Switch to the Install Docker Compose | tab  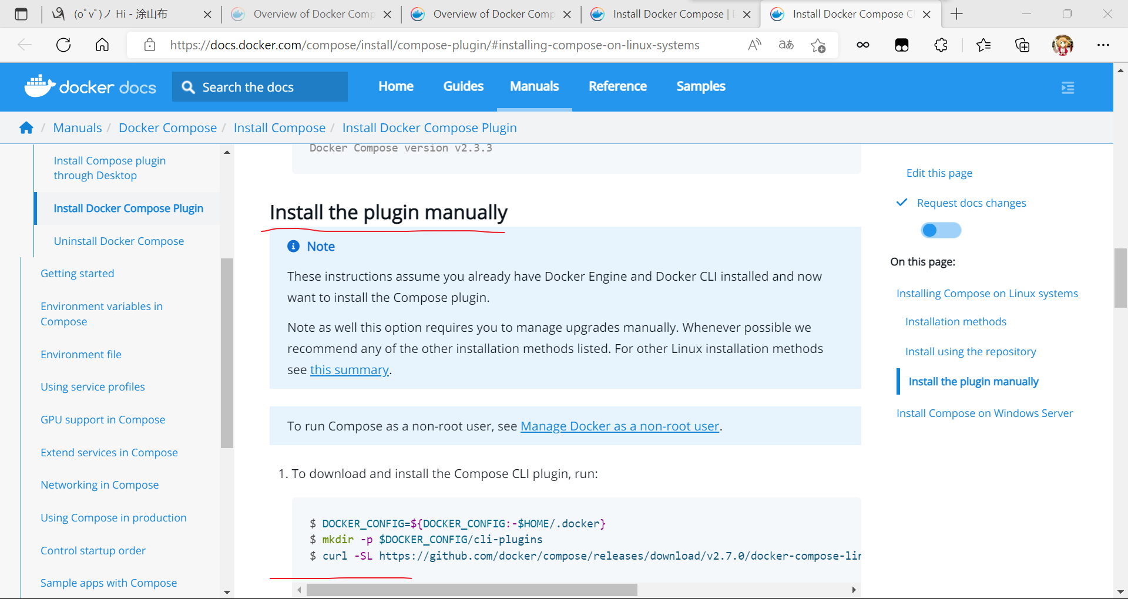[671, 14]
